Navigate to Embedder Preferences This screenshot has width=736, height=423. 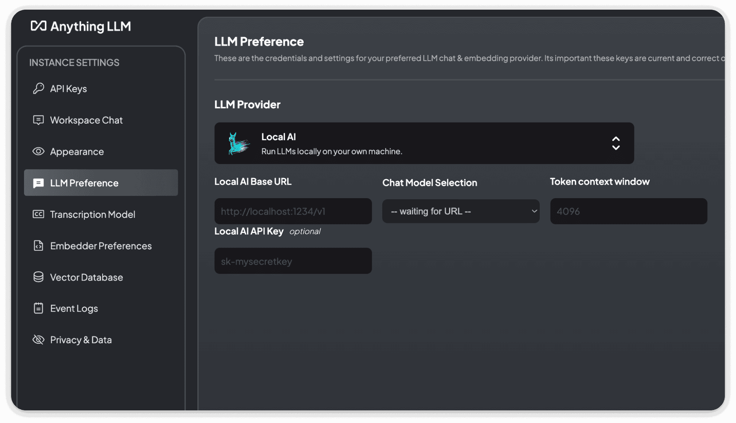[101, 246]
